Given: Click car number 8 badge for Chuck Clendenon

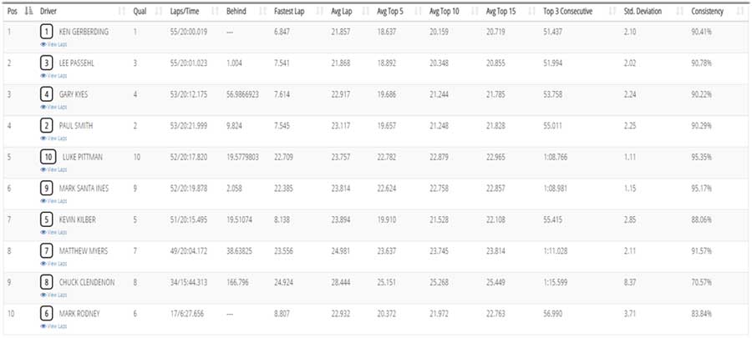Looking at the screenshot, I should pos(47,282).
